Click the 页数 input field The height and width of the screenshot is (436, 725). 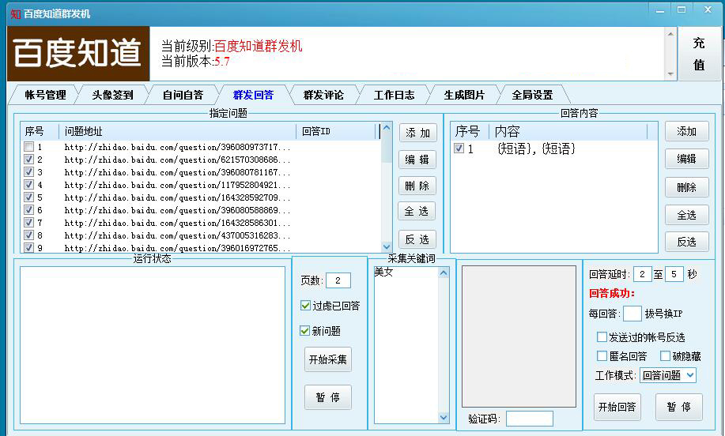[338, 280]
